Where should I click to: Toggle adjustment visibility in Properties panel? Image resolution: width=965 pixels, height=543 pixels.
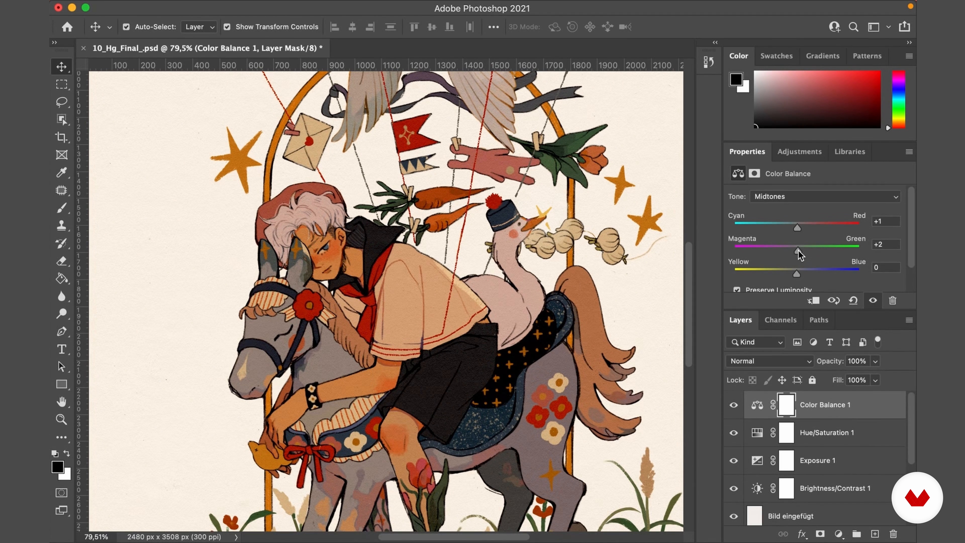click(873, 301)
